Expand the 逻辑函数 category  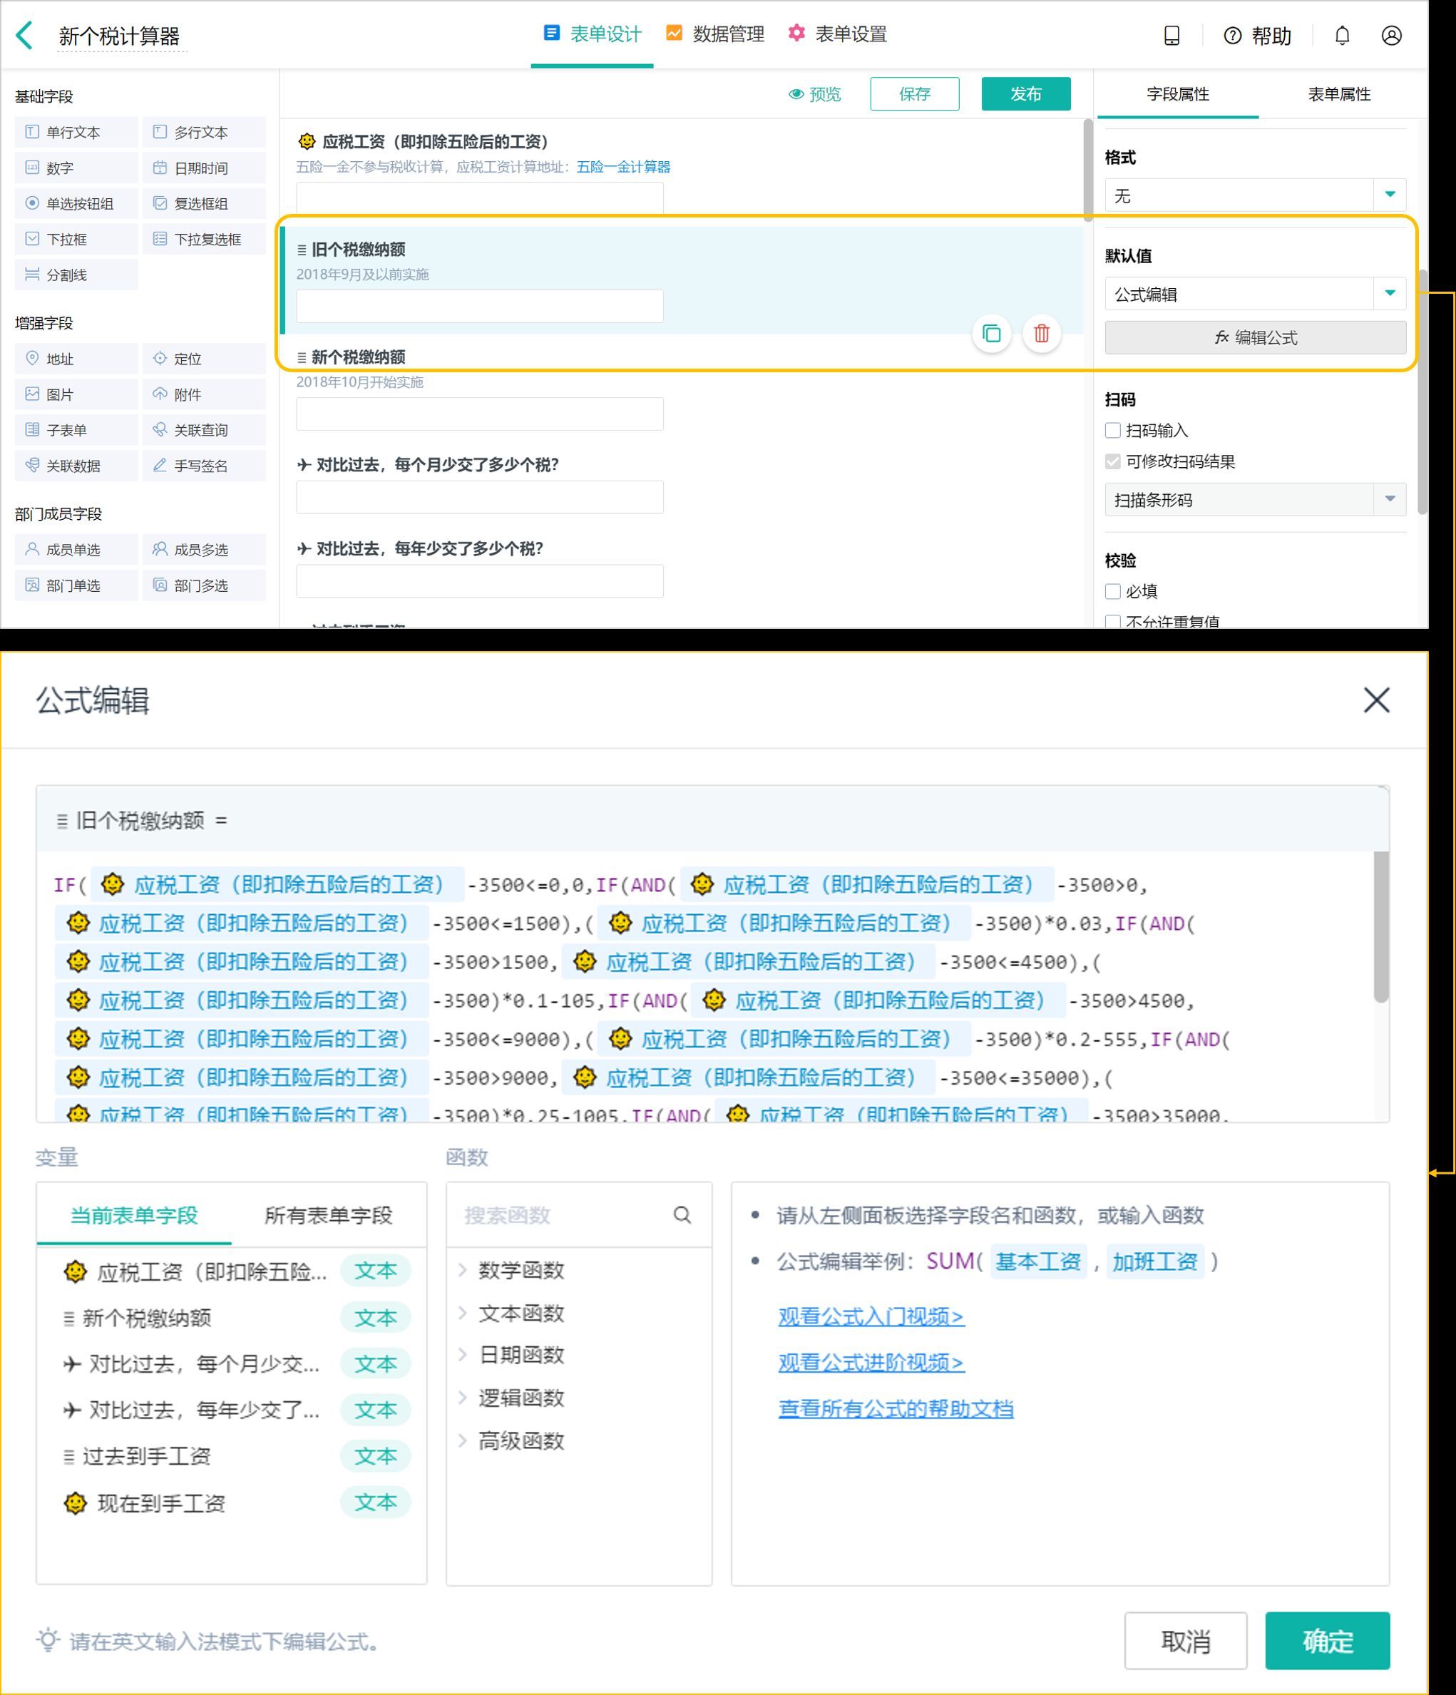coord(521,1397)
